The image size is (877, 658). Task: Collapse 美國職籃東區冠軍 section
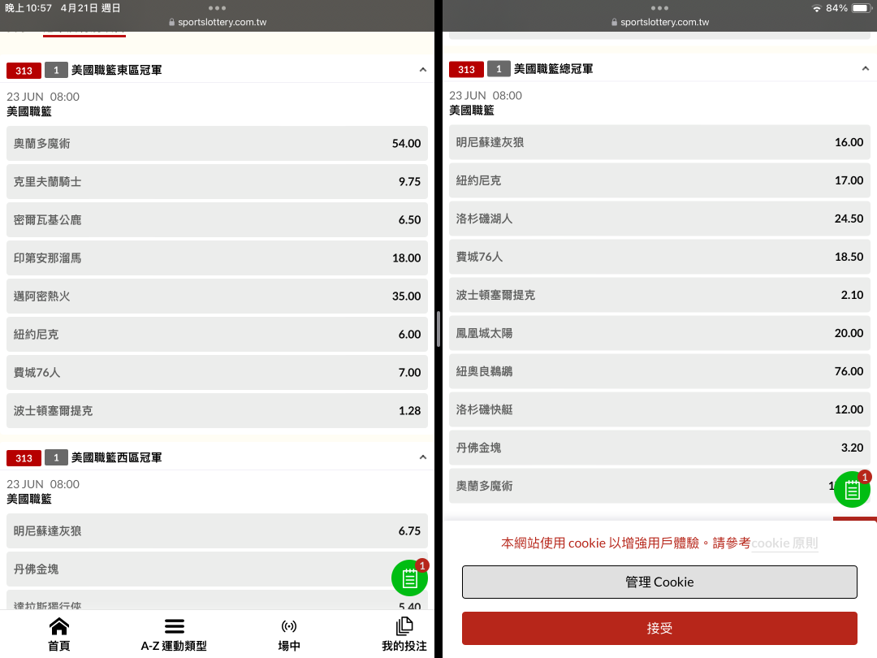(423, 70)
